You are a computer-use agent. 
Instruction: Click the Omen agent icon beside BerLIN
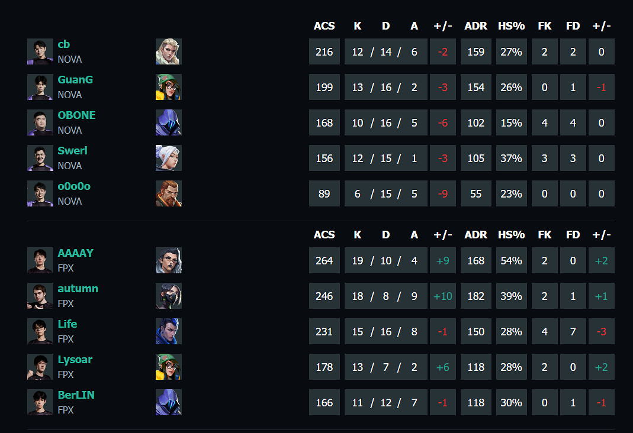point(168,403)
